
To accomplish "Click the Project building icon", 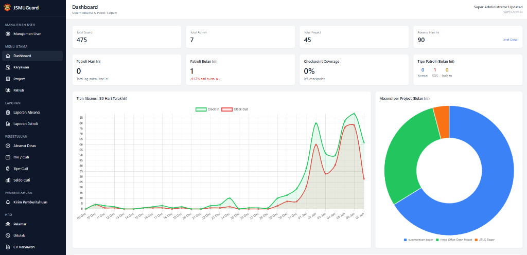I will (8, 79).
